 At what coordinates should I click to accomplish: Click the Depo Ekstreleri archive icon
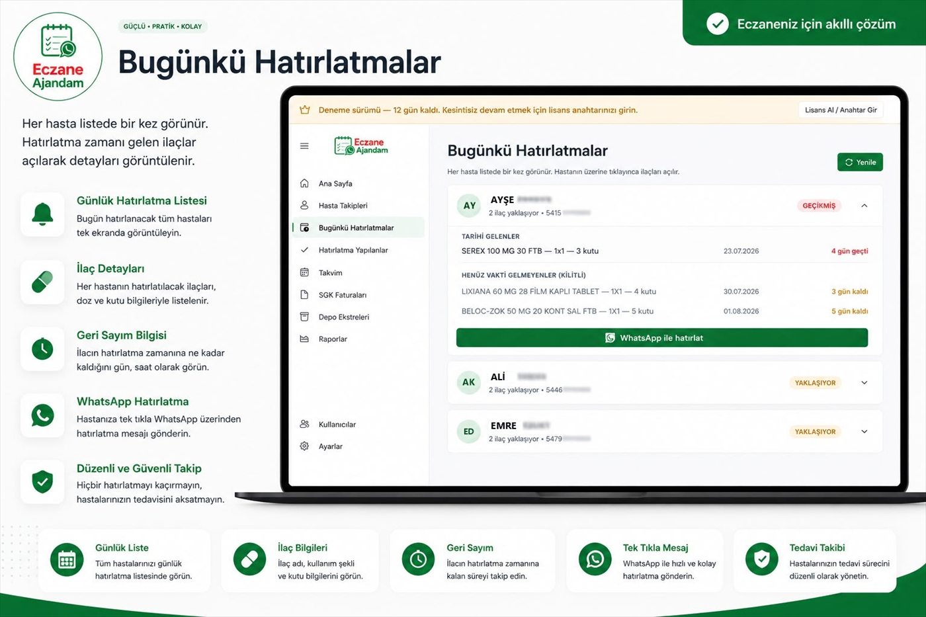point(304,317)
